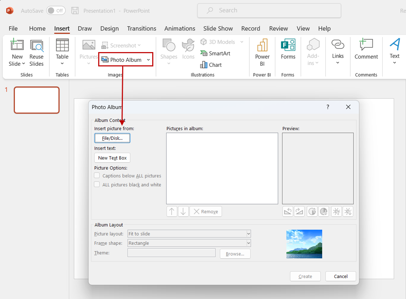Open the Picture layout dropdown
The height and width of the screenshot is (299, 406).
tap(248, 234)
